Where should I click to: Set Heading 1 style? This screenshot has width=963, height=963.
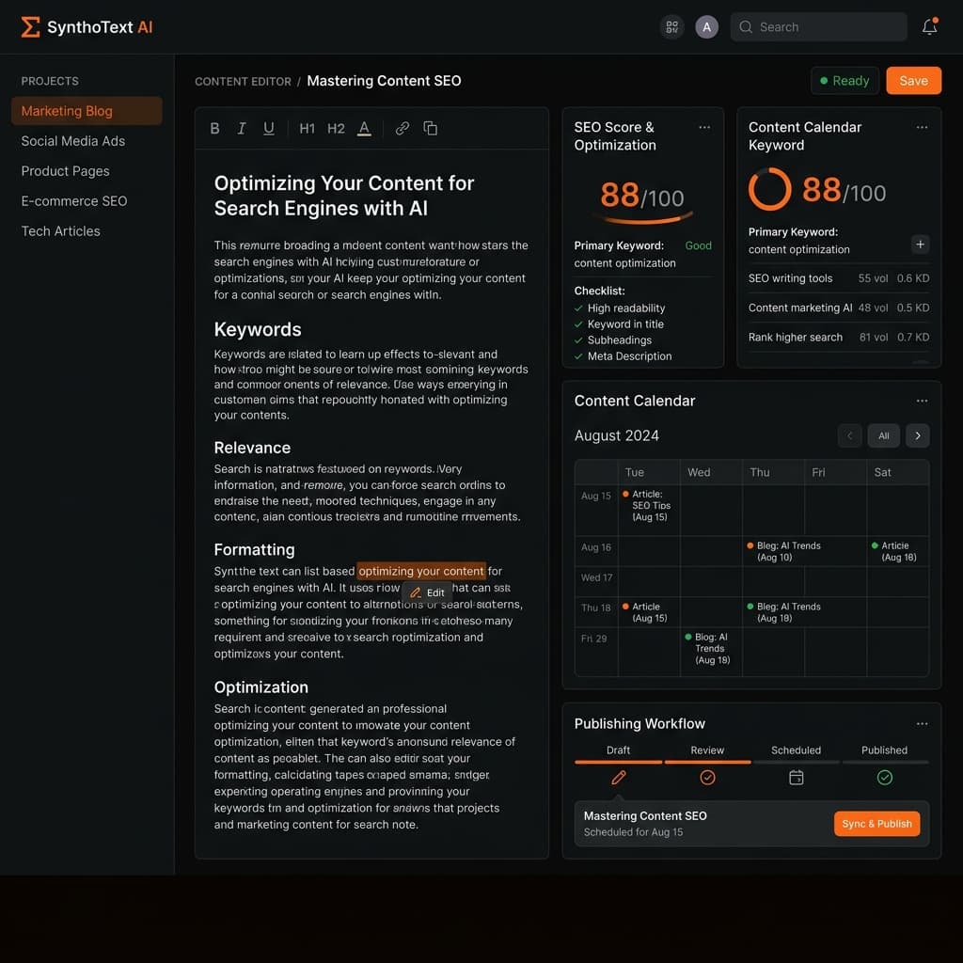tap(308, 128)
